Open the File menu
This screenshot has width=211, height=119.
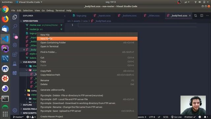coord(13,11)
